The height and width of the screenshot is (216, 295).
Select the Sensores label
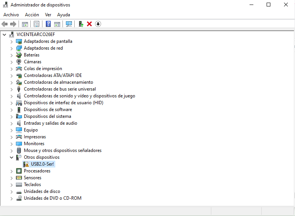(x=33, y=178)
